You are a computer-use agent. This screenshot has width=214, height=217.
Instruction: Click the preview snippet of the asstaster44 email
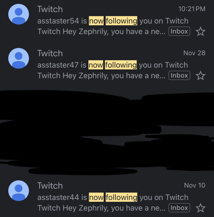[101, 208]
